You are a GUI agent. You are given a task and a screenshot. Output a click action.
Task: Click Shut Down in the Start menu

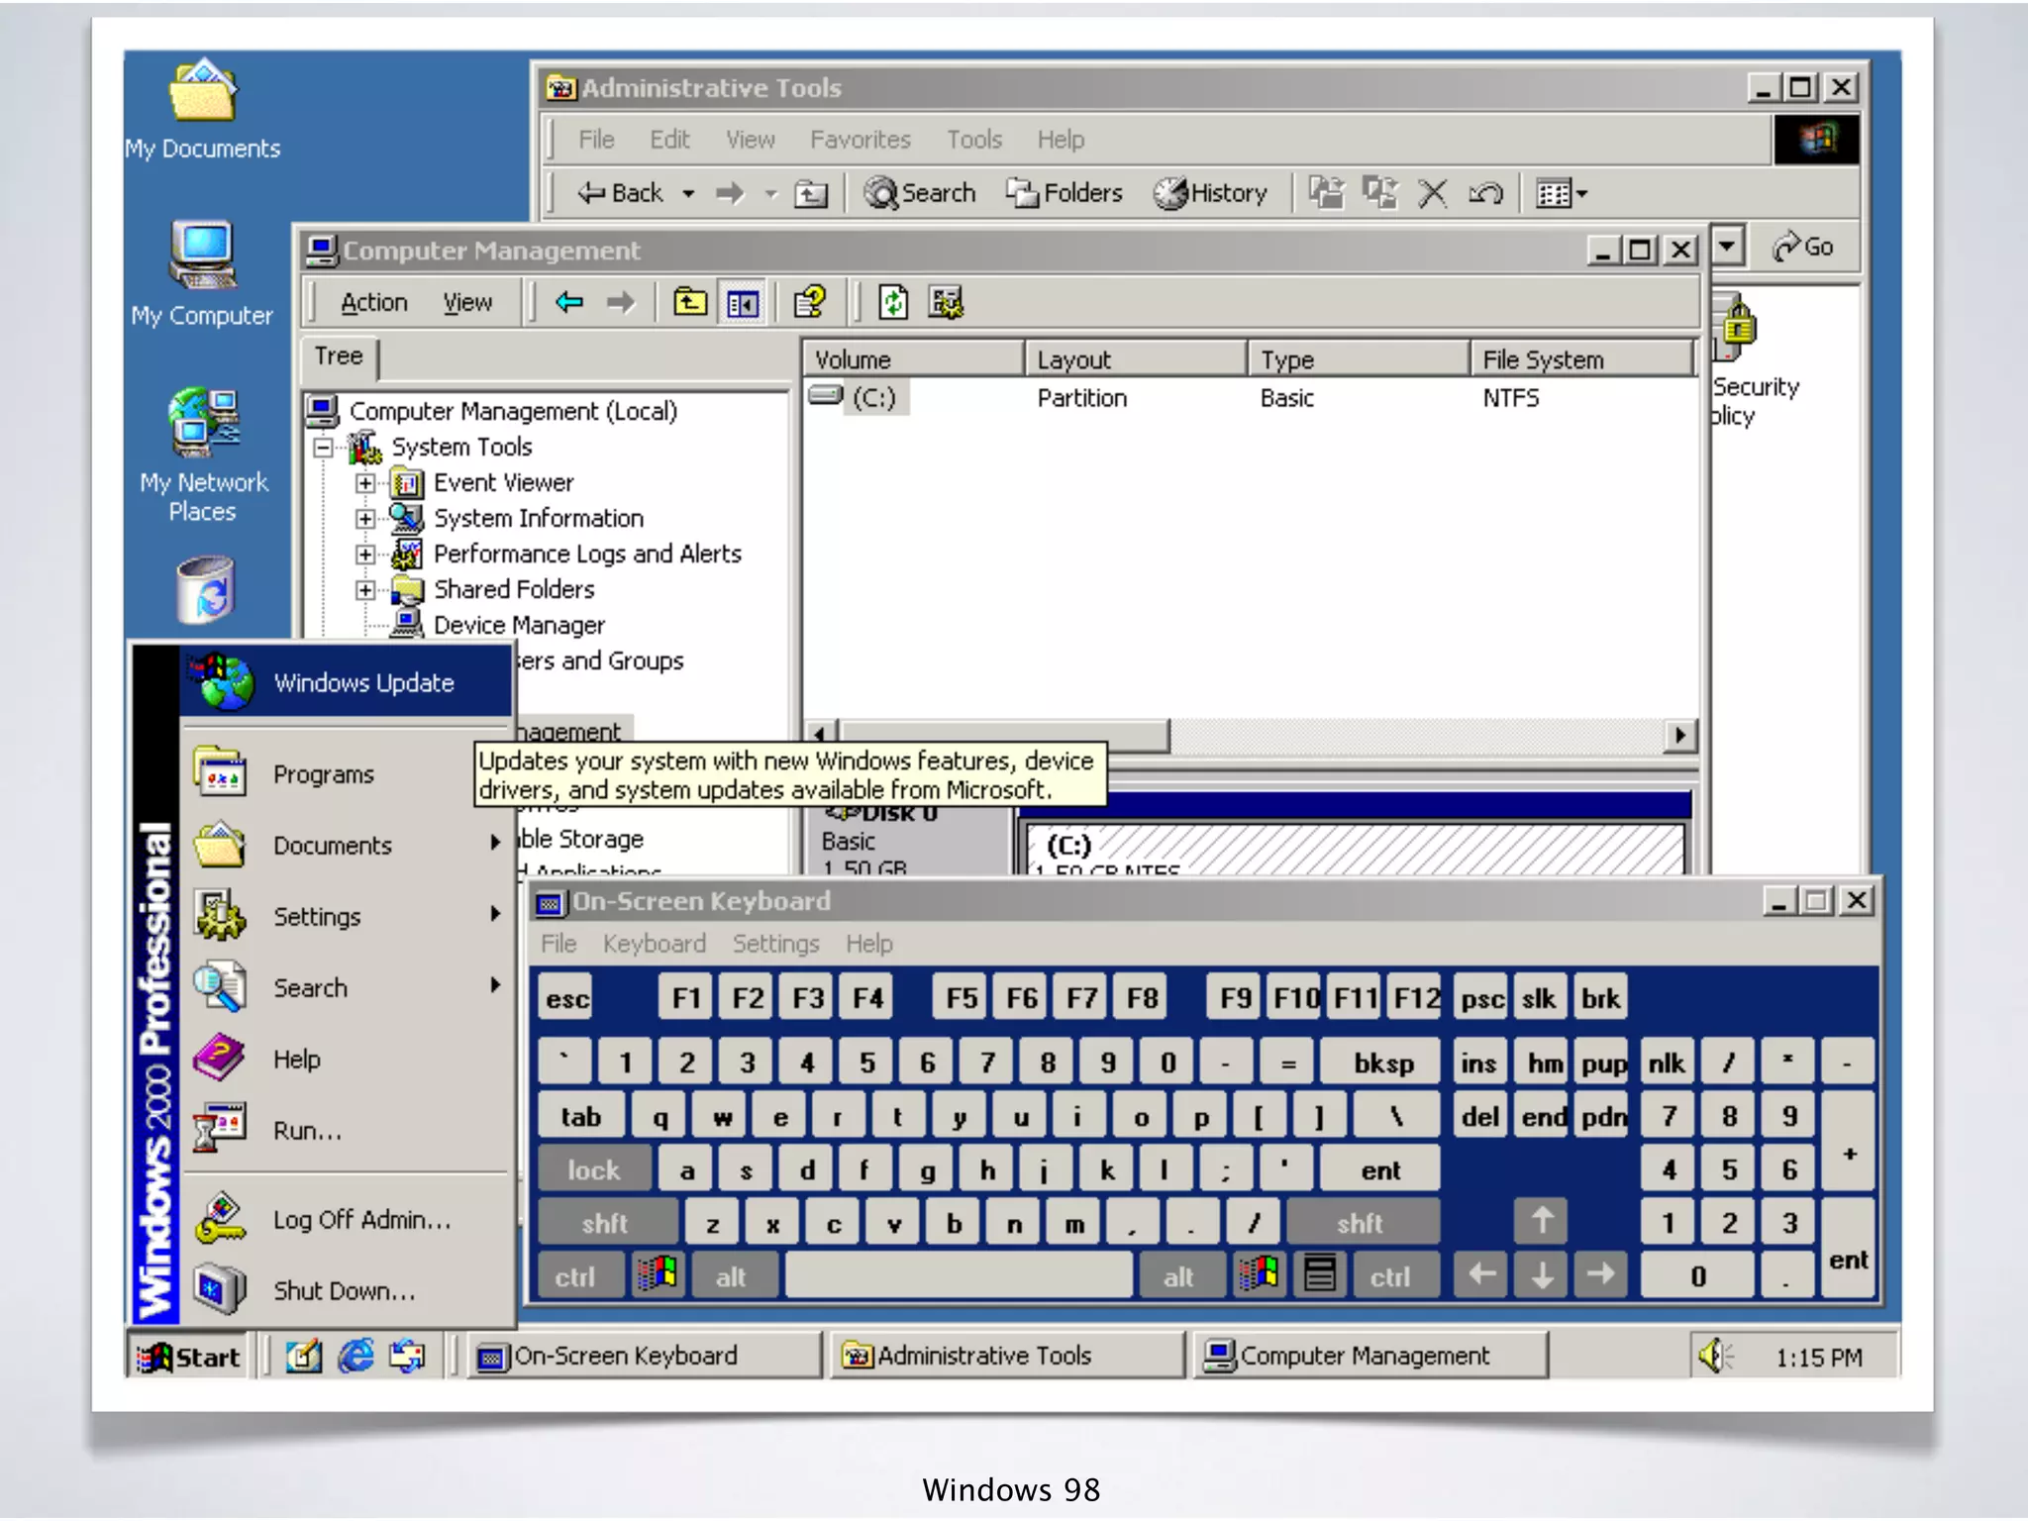tap(344, 1291)
